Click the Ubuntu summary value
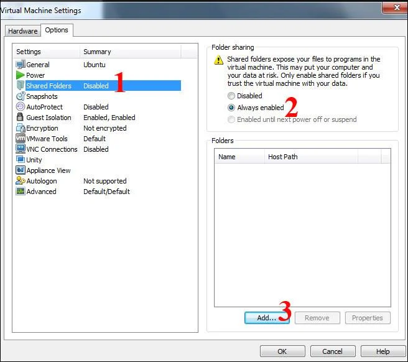This screenshot has height=362, width=408. 95,65
